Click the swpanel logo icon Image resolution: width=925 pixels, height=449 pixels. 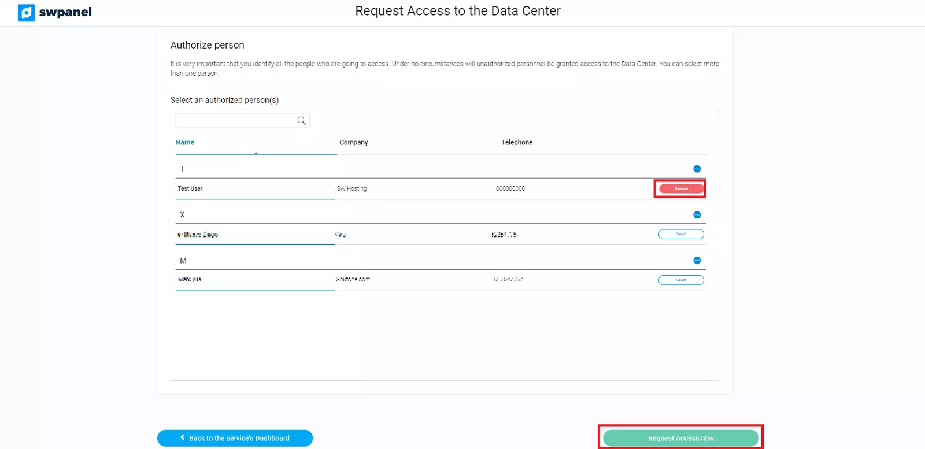click(26, 13)
